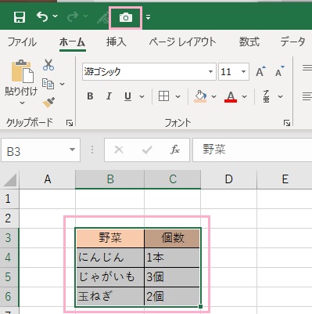Open the ページ レイアウト tab
312x314 pixels.
(x=182, y=42)
